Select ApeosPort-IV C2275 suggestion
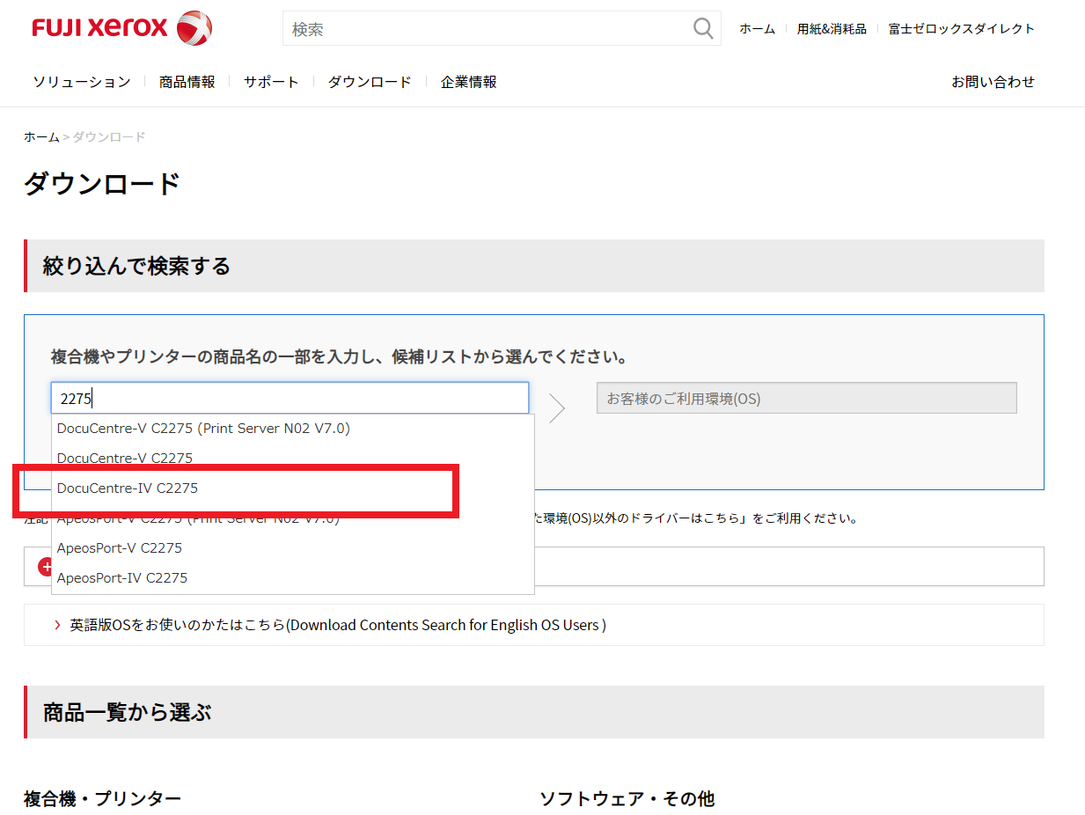 (x=122, y=577)
